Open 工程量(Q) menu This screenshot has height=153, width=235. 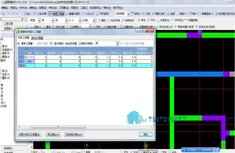(x=64, y=8)
